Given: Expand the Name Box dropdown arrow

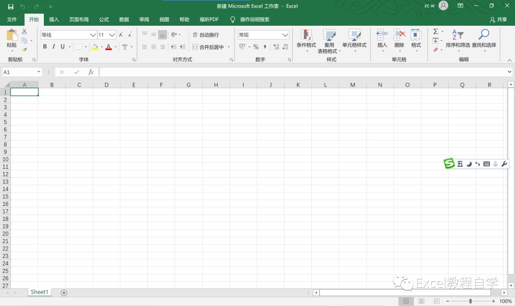Looking at the screenshot, I should tap(39, 72).
